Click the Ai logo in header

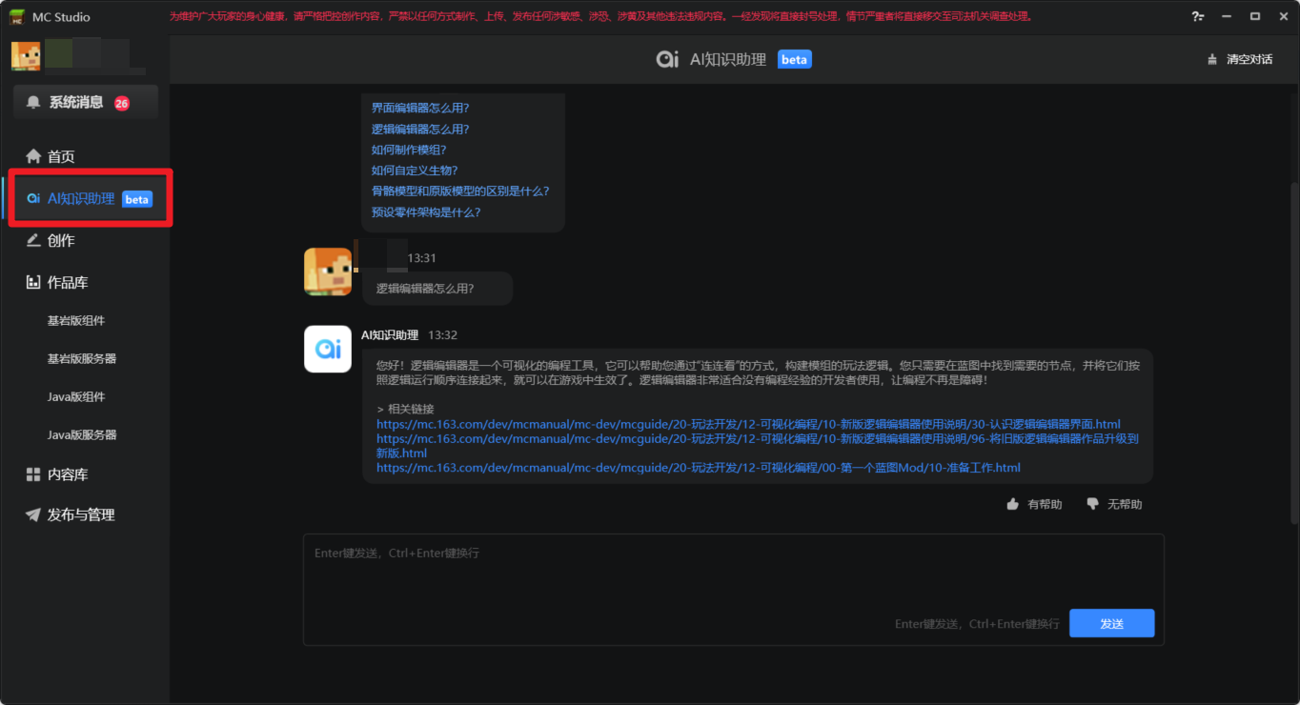click(x=667, y=59)
